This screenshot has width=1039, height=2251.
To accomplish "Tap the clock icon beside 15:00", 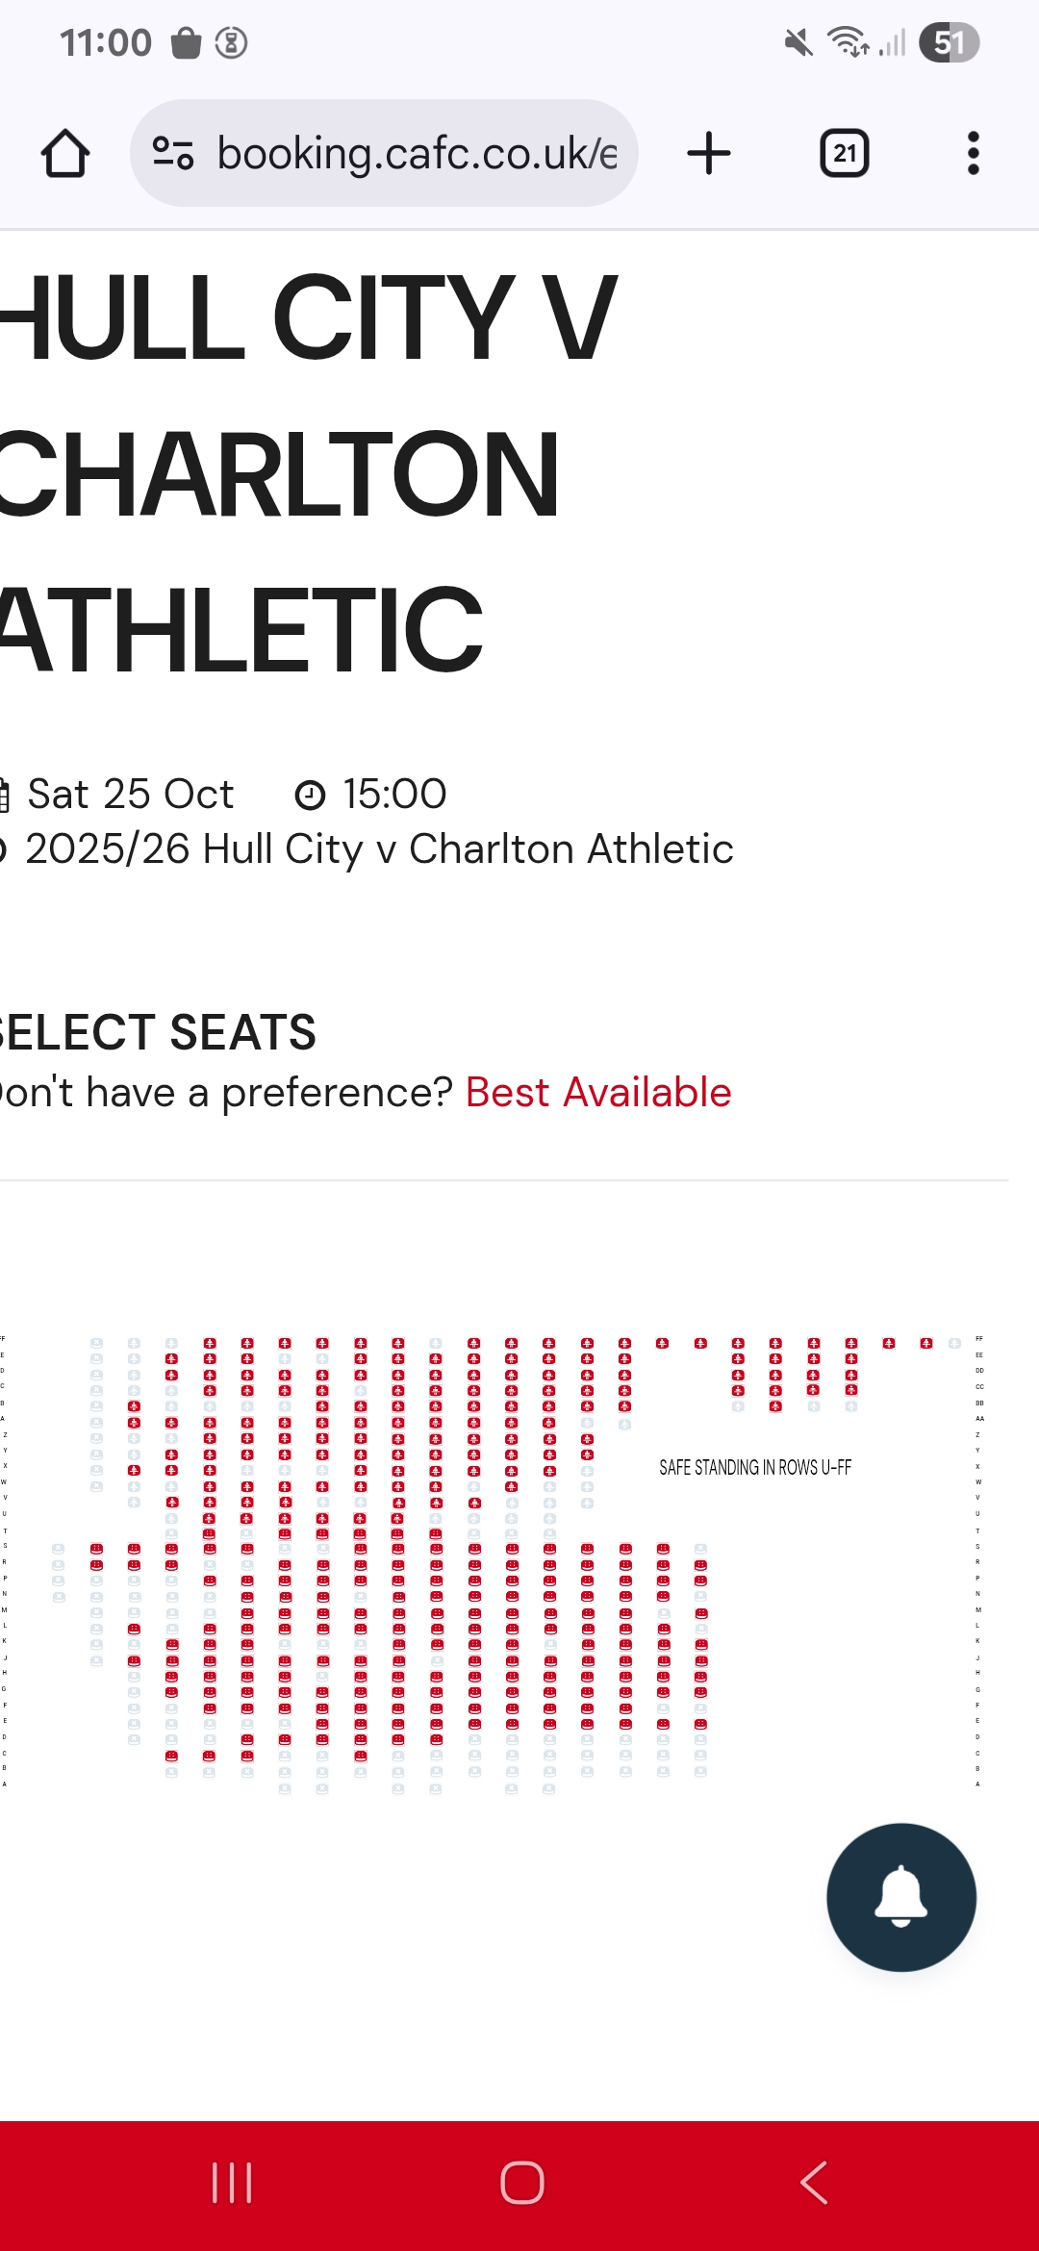I will 310,796.
